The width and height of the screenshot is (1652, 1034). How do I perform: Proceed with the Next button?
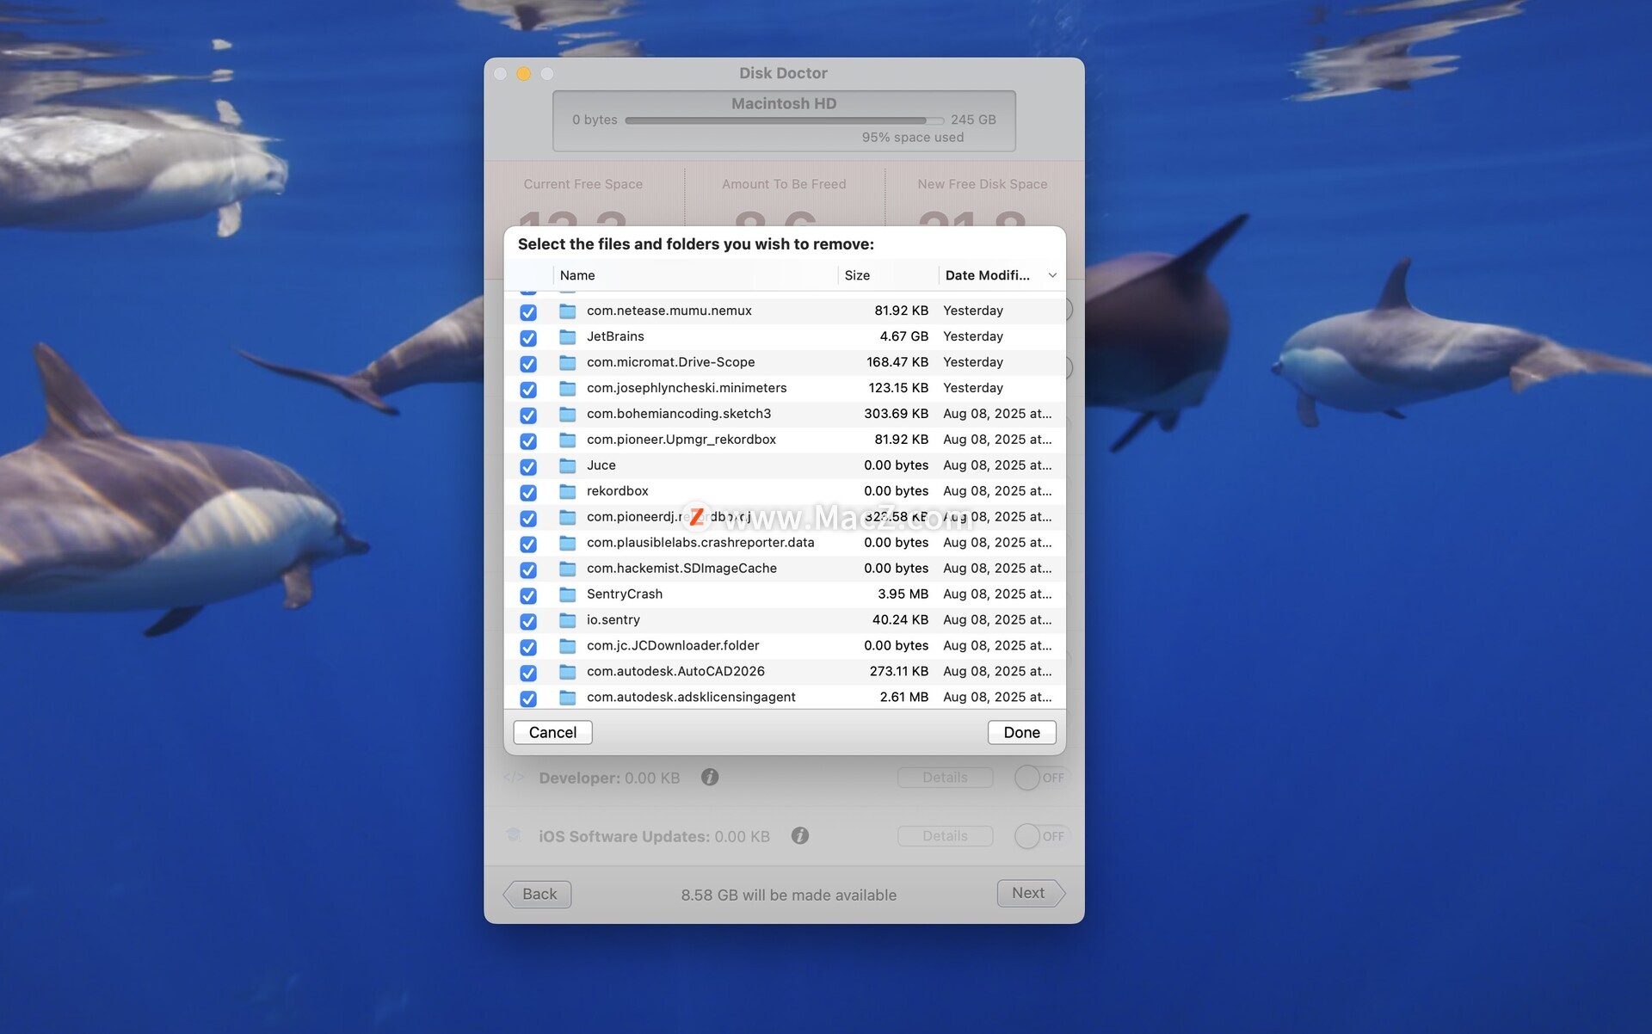click(x=1031, y=893)
